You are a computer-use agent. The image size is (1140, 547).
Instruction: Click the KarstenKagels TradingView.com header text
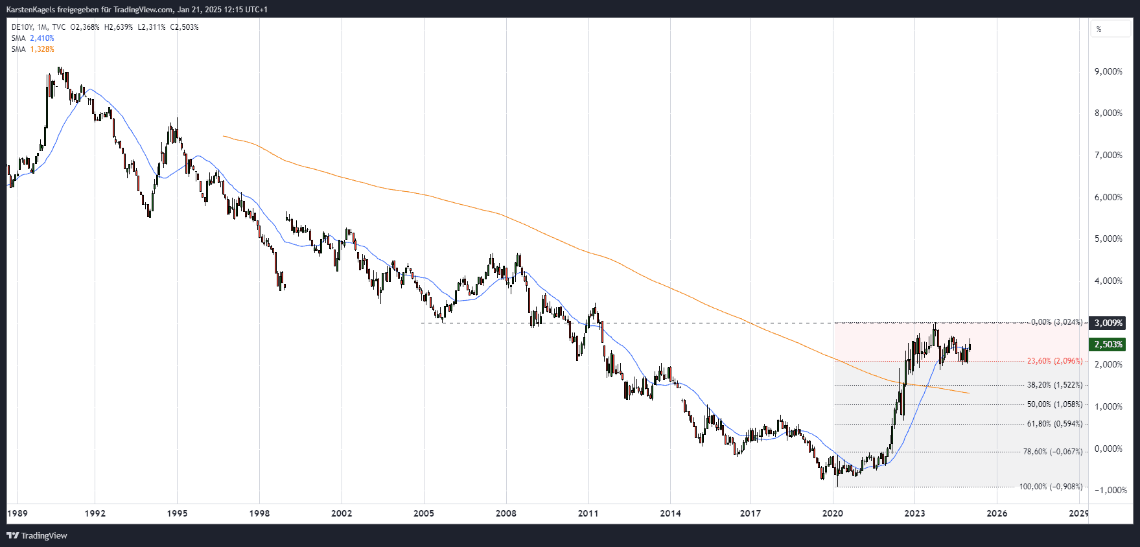137,10
